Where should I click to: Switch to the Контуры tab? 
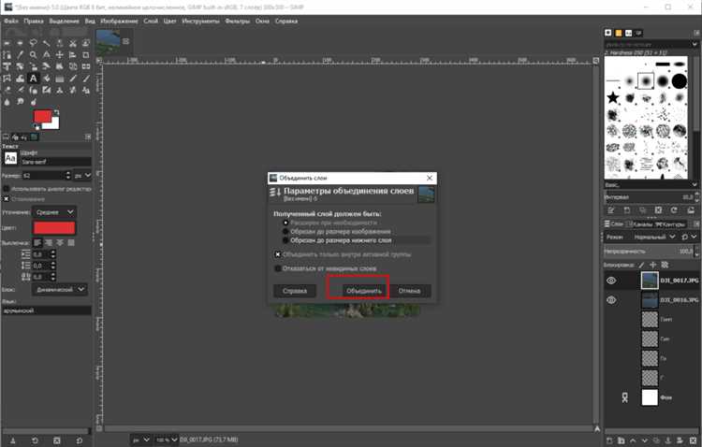click(670, 223)
